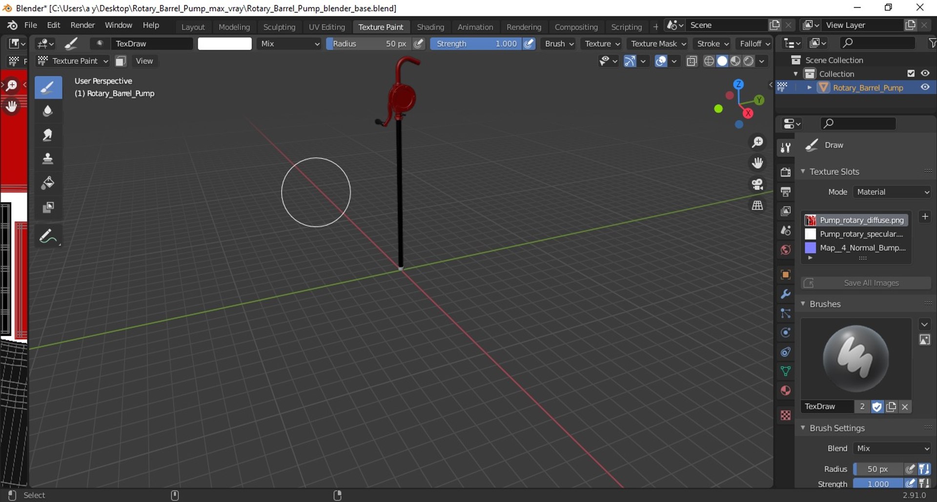This screenshot has height=502, width=937.
Task: Toggle radius pen pressure in header
Action: pos(418,43)
